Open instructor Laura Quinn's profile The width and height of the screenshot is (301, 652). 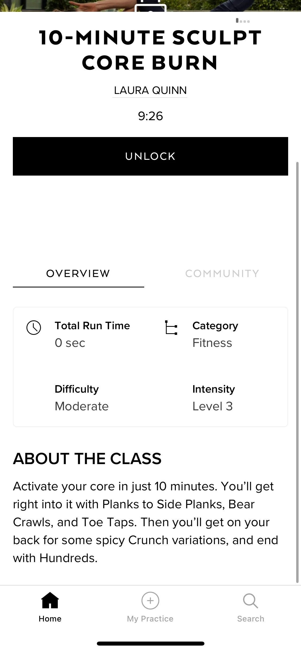(150, 90)
